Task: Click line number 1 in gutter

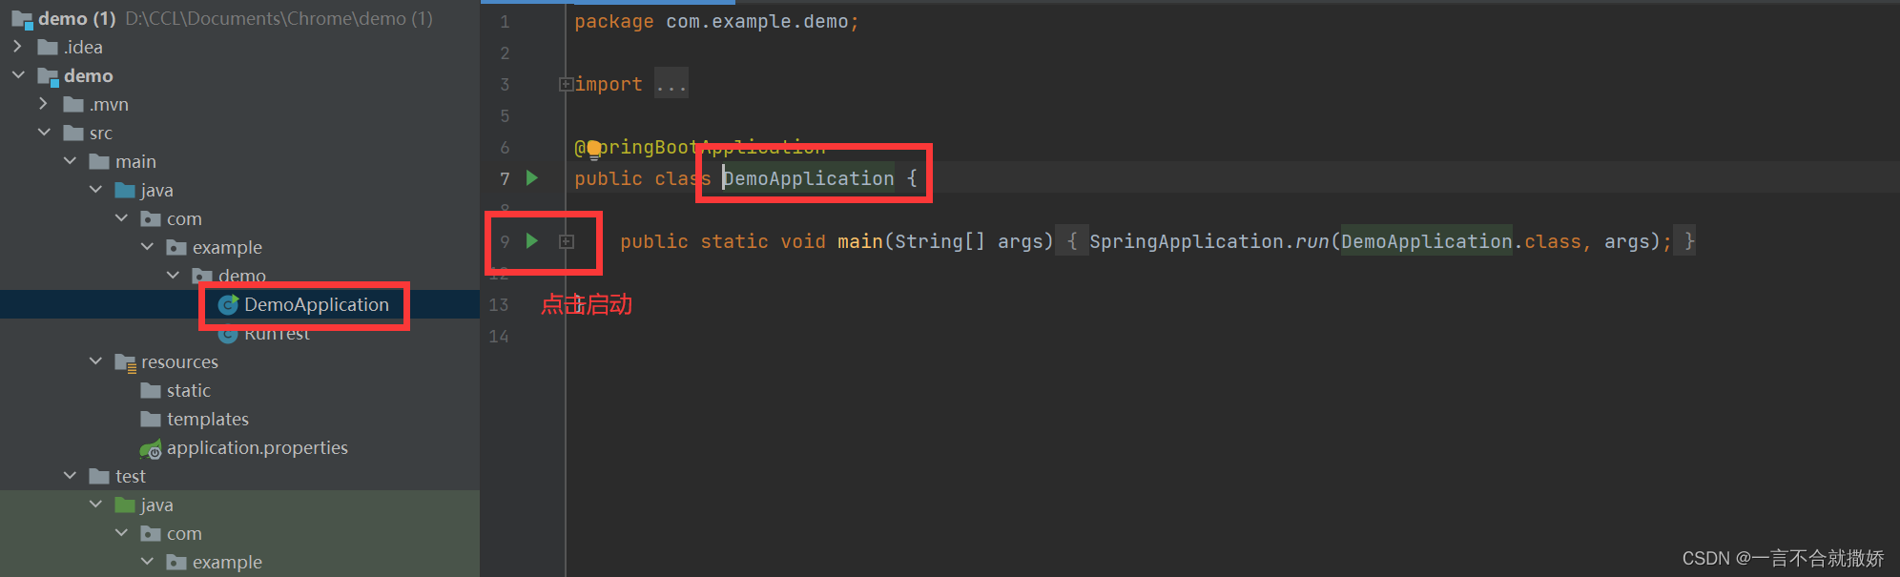Action: point(505,21)
